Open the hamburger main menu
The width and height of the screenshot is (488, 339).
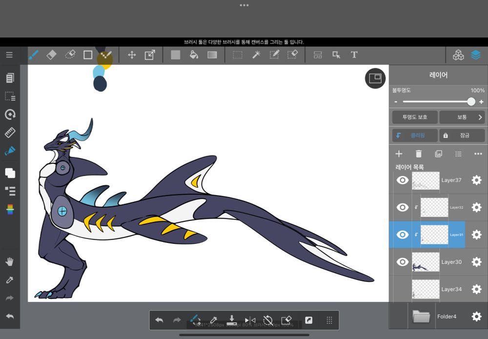click(x=9, y=55)
